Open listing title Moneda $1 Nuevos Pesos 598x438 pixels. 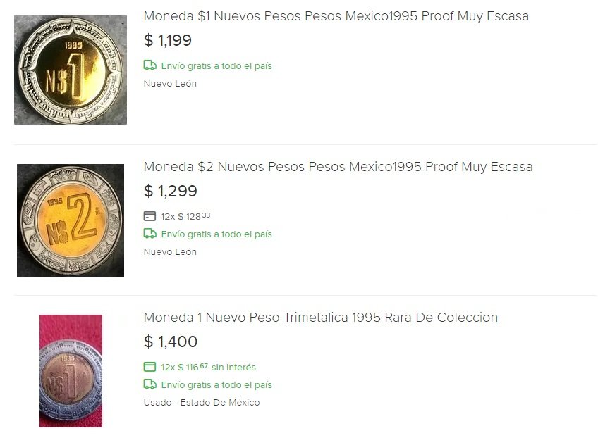[x=336, y=16]
